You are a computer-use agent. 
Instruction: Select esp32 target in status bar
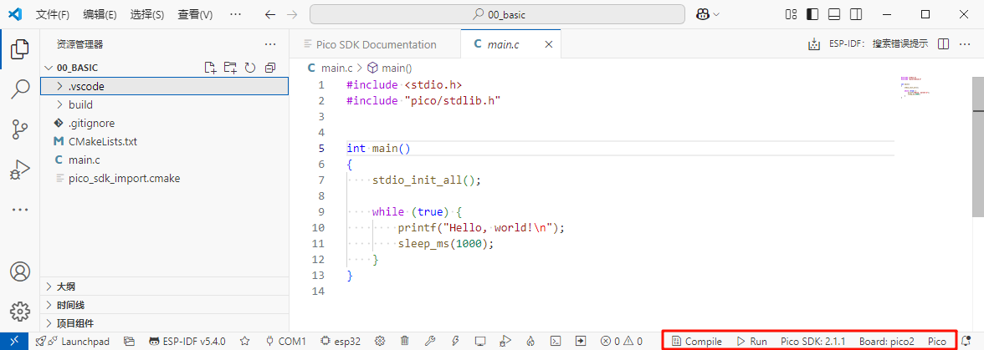(x=341, y=342)
